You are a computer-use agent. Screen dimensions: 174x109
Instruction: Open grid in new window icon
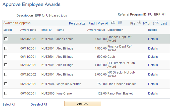pos(113,22)
